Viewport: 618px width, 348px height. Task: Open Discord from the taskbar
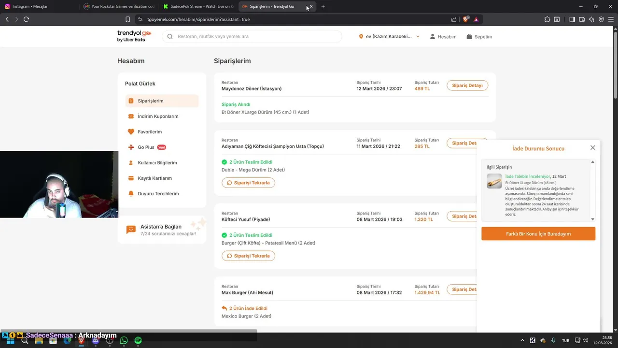pos(96,341)
